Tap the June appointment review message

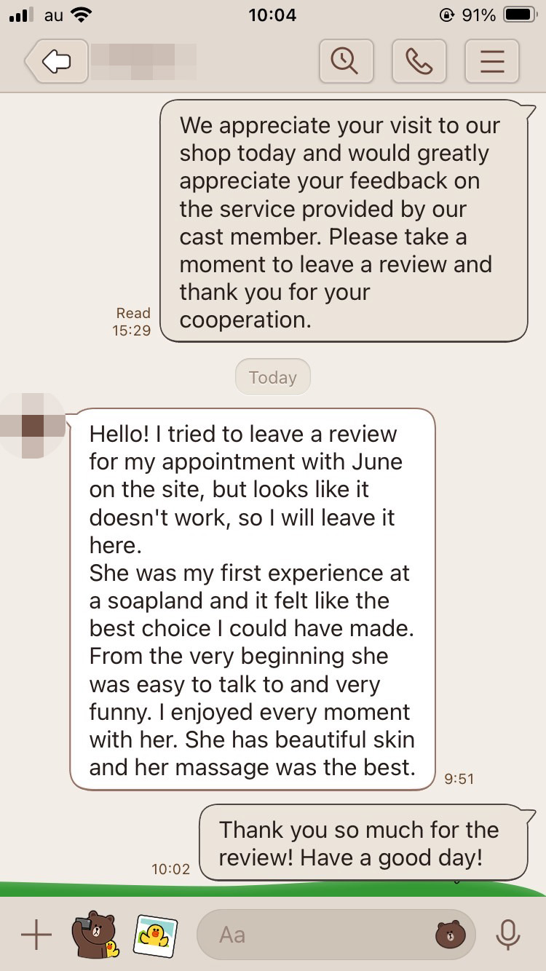[x=252, y=599]
